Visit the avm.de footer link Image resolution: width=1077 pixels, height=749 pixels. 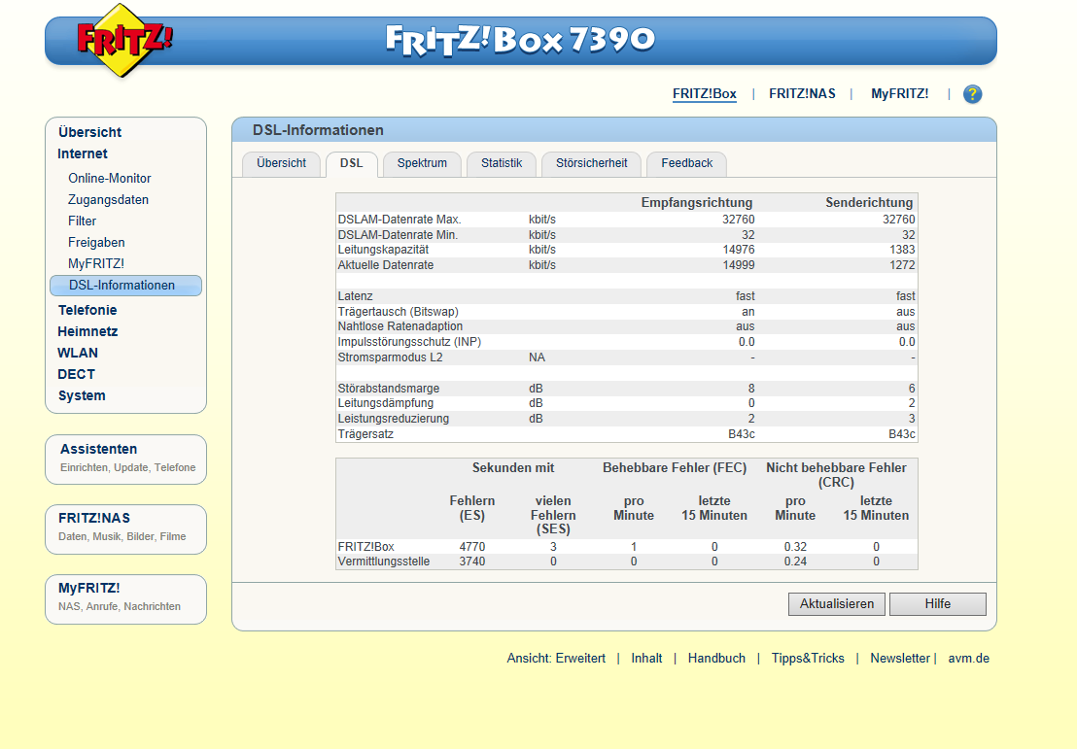pos(968,659)
